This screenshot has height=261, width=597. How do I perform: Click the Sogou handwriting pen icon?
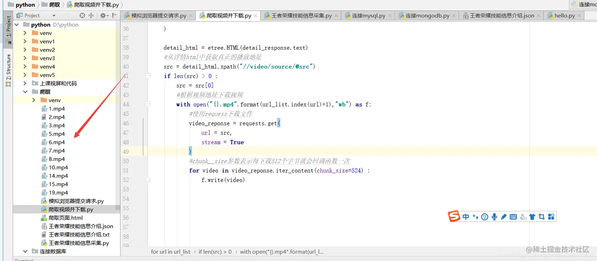tap(503, 216)
